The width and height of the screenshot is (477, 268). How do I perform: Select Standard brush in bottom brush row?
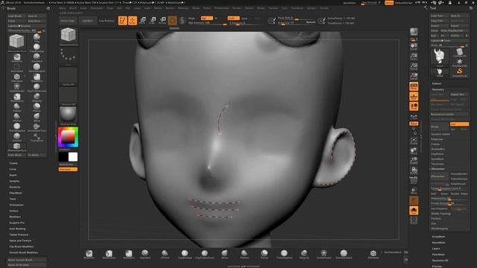(145, 255)
